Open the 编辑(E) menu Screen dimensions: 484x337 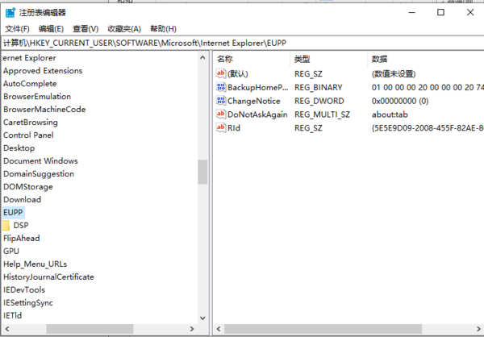(x=51, y=28)
